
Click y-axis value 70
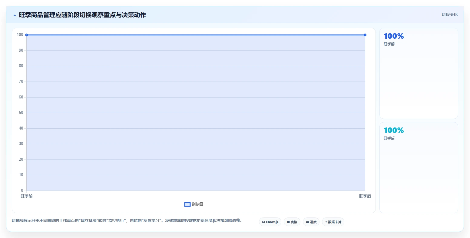click(x=21, y=82)
